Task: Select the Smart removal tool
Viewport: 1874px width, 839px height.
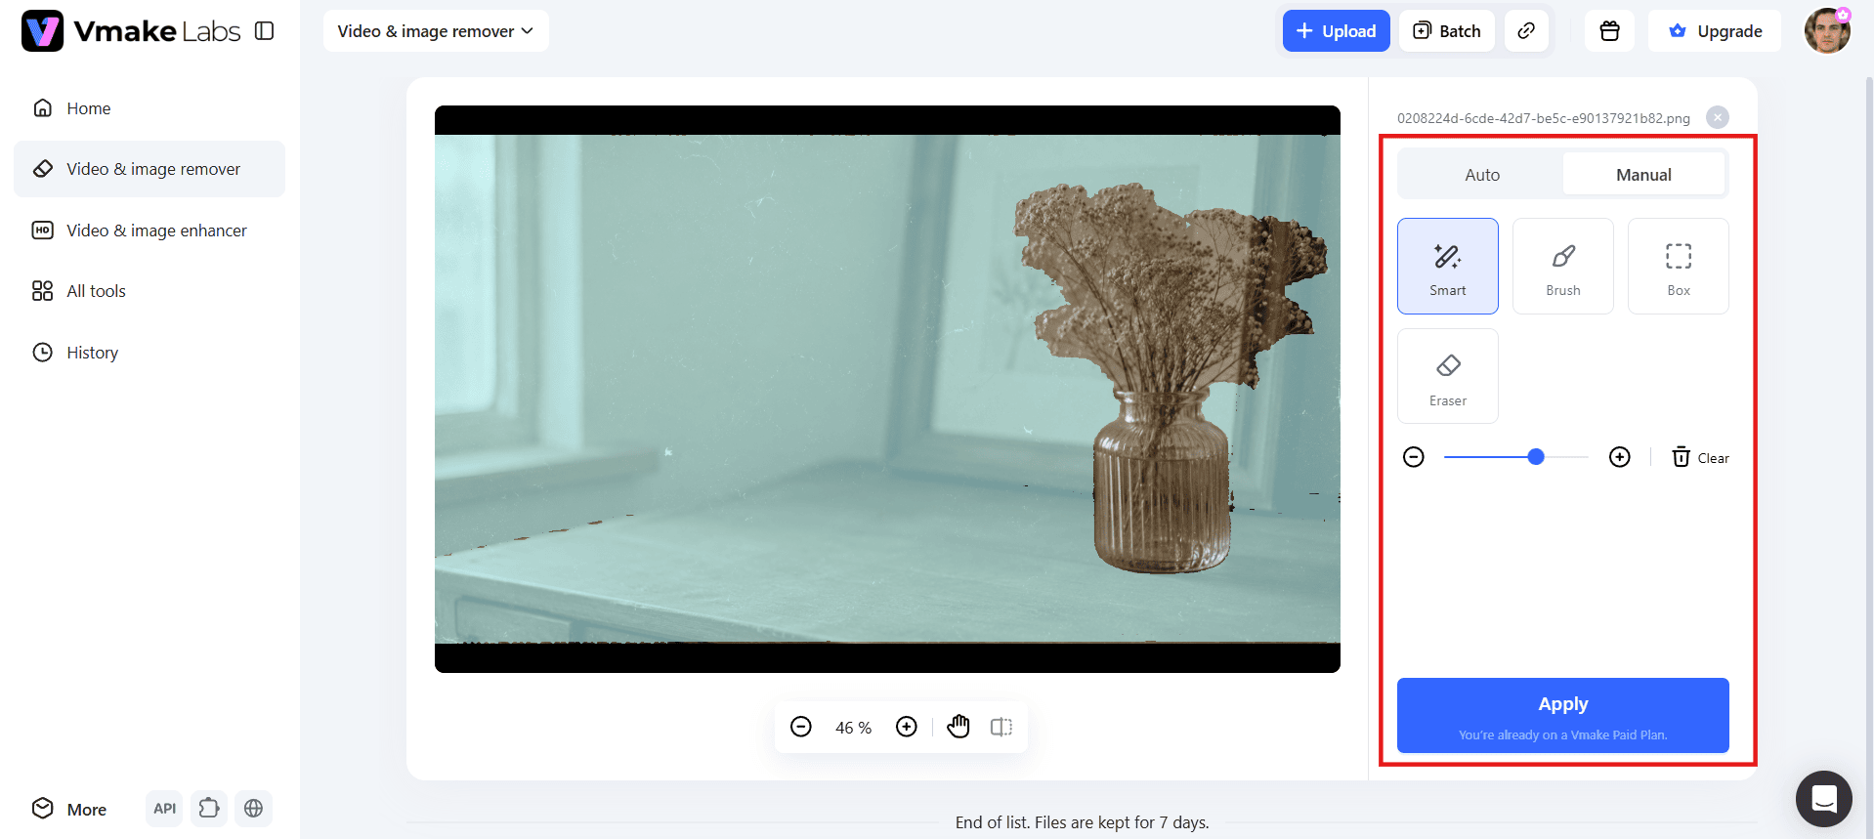Action: [1447, 266]
